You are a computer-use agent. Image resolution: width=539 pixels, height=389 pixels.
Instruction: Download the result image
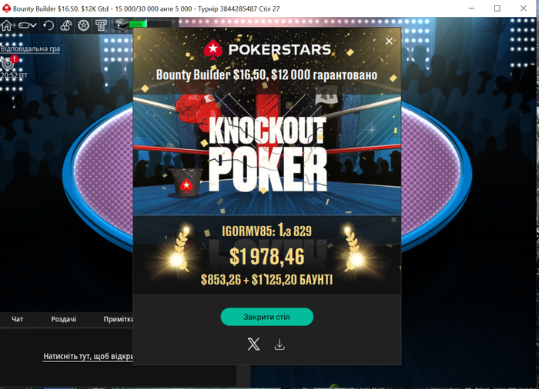point(280,344)
